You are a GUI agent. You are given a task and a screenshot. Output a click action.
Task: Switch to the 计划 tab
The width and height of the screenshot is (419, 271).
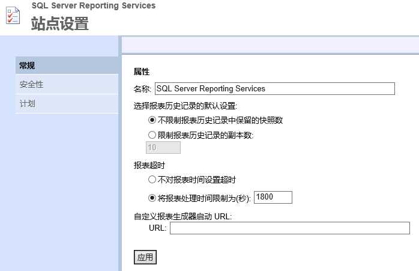(67, 104)
